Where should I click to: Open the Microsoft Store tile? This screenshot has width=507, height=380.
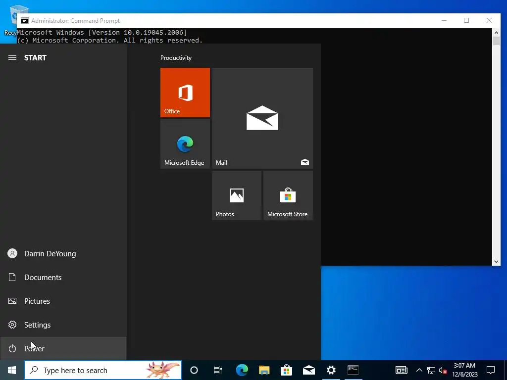(288, 195)
